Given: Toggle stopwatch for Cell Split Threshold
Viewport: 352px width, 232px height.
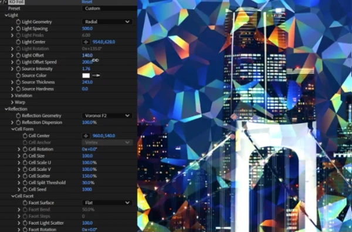Looking at the screenshot, I should pos(25,183).
